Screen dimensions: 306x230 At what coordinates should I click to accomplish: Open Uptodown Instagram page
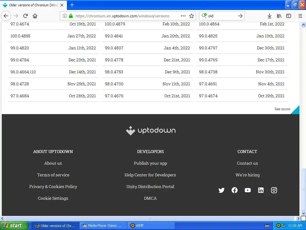274,190
